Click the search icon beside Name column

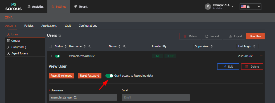[124, 46]
